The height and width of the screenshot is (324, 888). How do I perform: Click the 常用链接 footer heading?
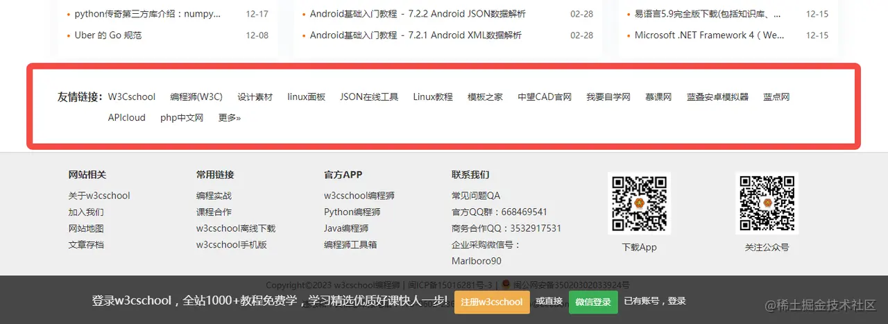[x=215, y=175]
